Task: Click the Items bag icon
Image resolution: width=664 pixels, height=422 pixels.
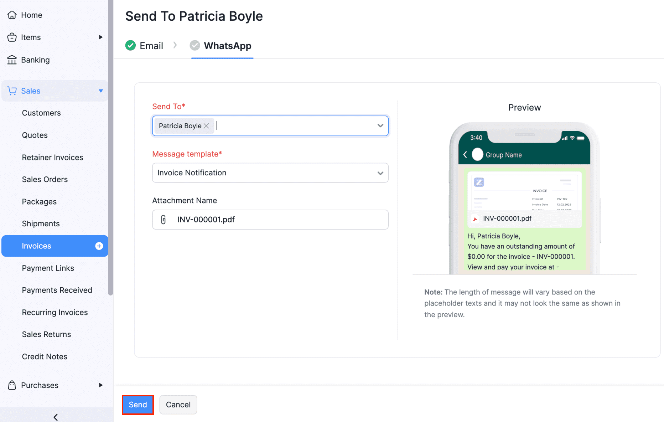Action: [x=12, y=37]
